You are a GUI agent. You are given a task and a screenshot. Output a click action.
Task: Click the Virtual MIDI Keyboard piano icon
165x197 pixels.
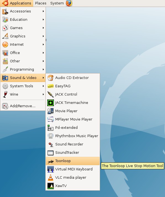pyautogui.click(x=51, y=169)
